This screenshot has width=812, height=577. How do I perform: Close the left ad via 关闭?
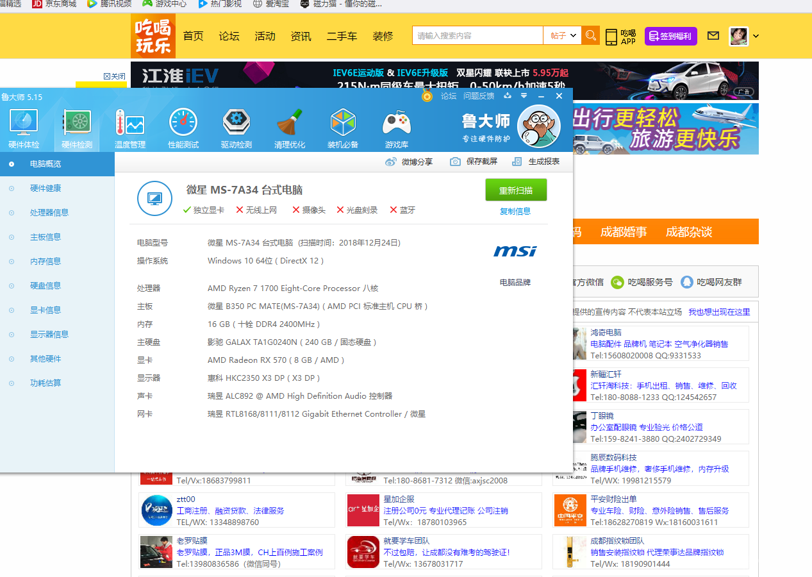(115, 76)
